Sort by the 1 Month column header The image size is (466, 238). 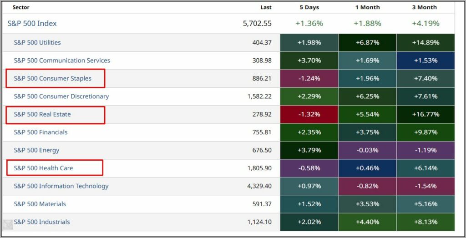click(x=367, y=7)
